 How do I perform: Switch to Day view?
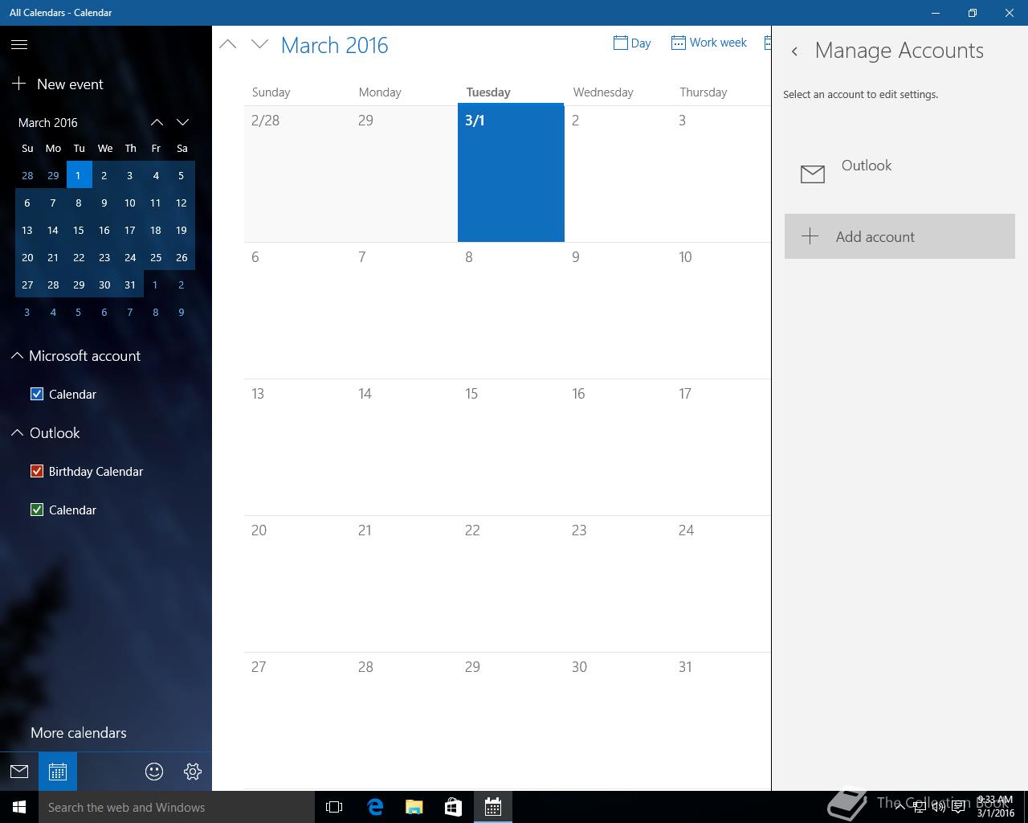(632, 43)
